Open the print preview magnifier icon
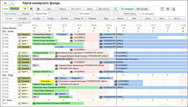The height and width of the screenshot is (107, 188). click(x=173, y=9)
